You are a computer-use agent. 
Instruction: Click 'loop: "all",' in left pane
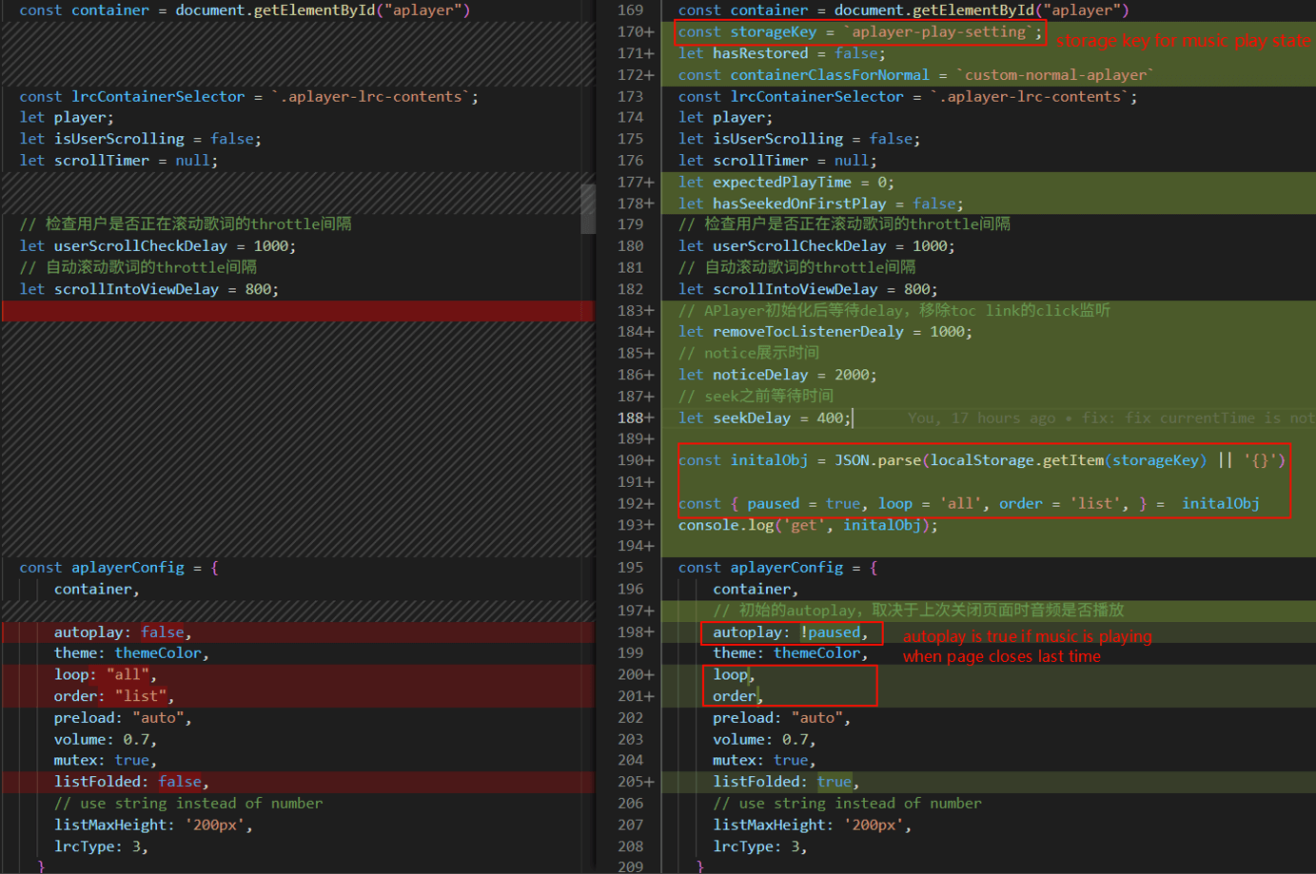coord(106,674)
